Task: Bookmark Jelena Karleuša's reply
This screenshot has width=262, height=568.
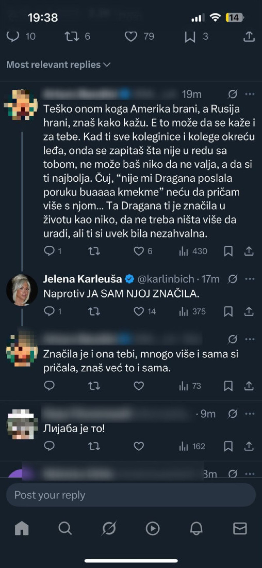Action: 228,312
